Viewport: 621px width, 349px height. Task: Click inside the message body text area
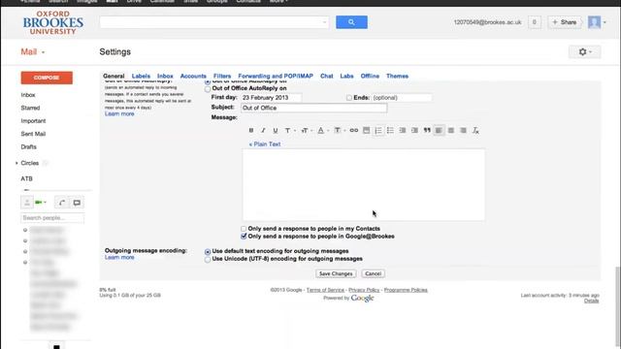(364, 185)
